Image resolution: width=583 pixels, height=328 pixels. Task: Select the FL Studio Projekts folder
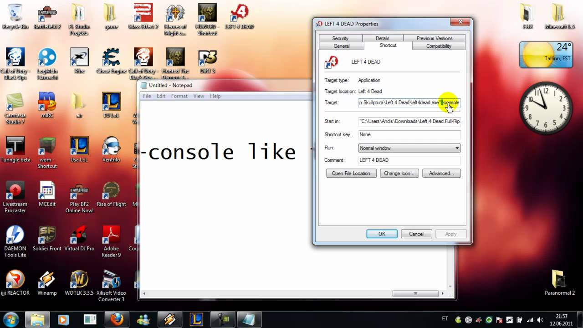(79, 19)
